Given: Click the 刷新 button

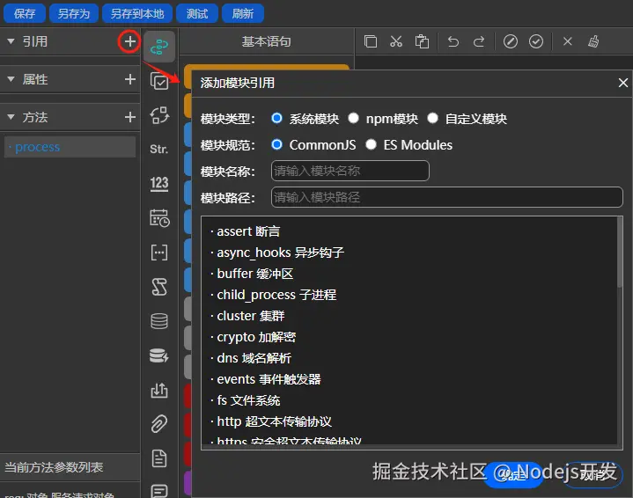Looking at the screenshot, I should coord(243,13).
